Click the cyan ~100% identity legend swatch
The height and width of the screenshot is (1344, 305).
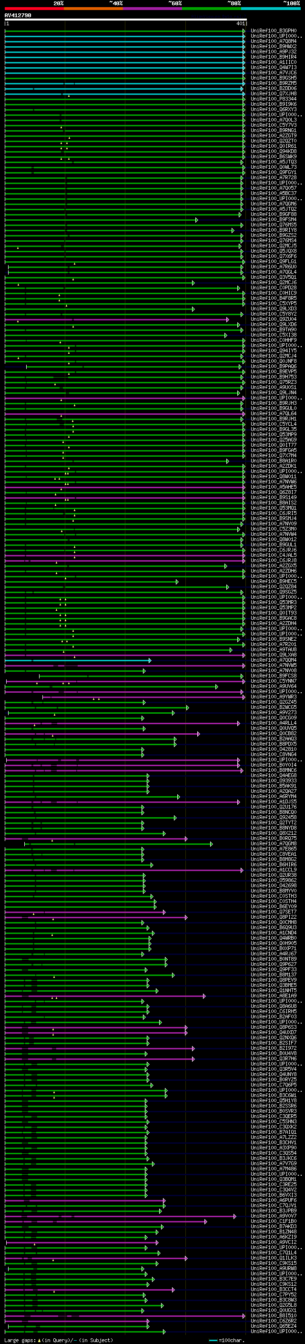[x=271, y=9]
